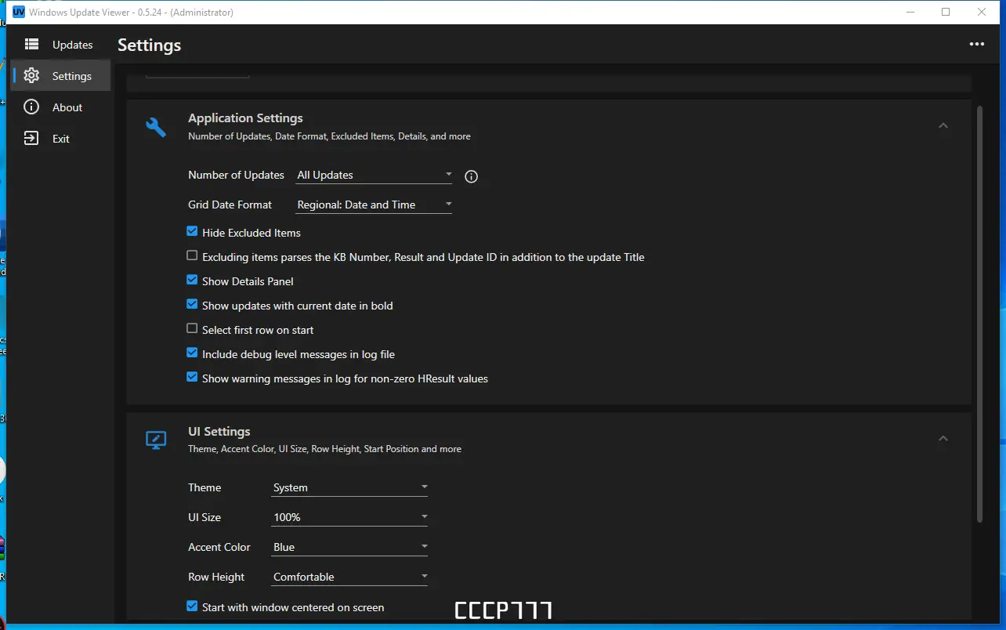Click the Number of Updates label
The image size is (1006, 630).
coord(236,175)
